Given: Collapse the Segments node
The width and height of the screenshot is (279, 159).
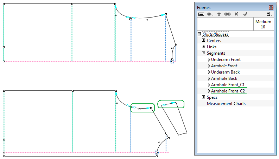Looking at the screenshot, I should 203,53.
